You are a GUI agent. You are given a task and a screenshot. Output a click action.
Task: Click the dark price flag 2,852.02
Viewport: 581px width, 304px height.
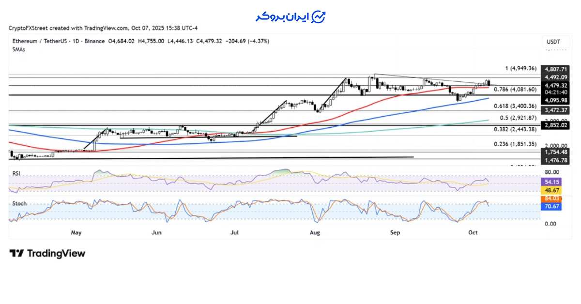[555, 125]
